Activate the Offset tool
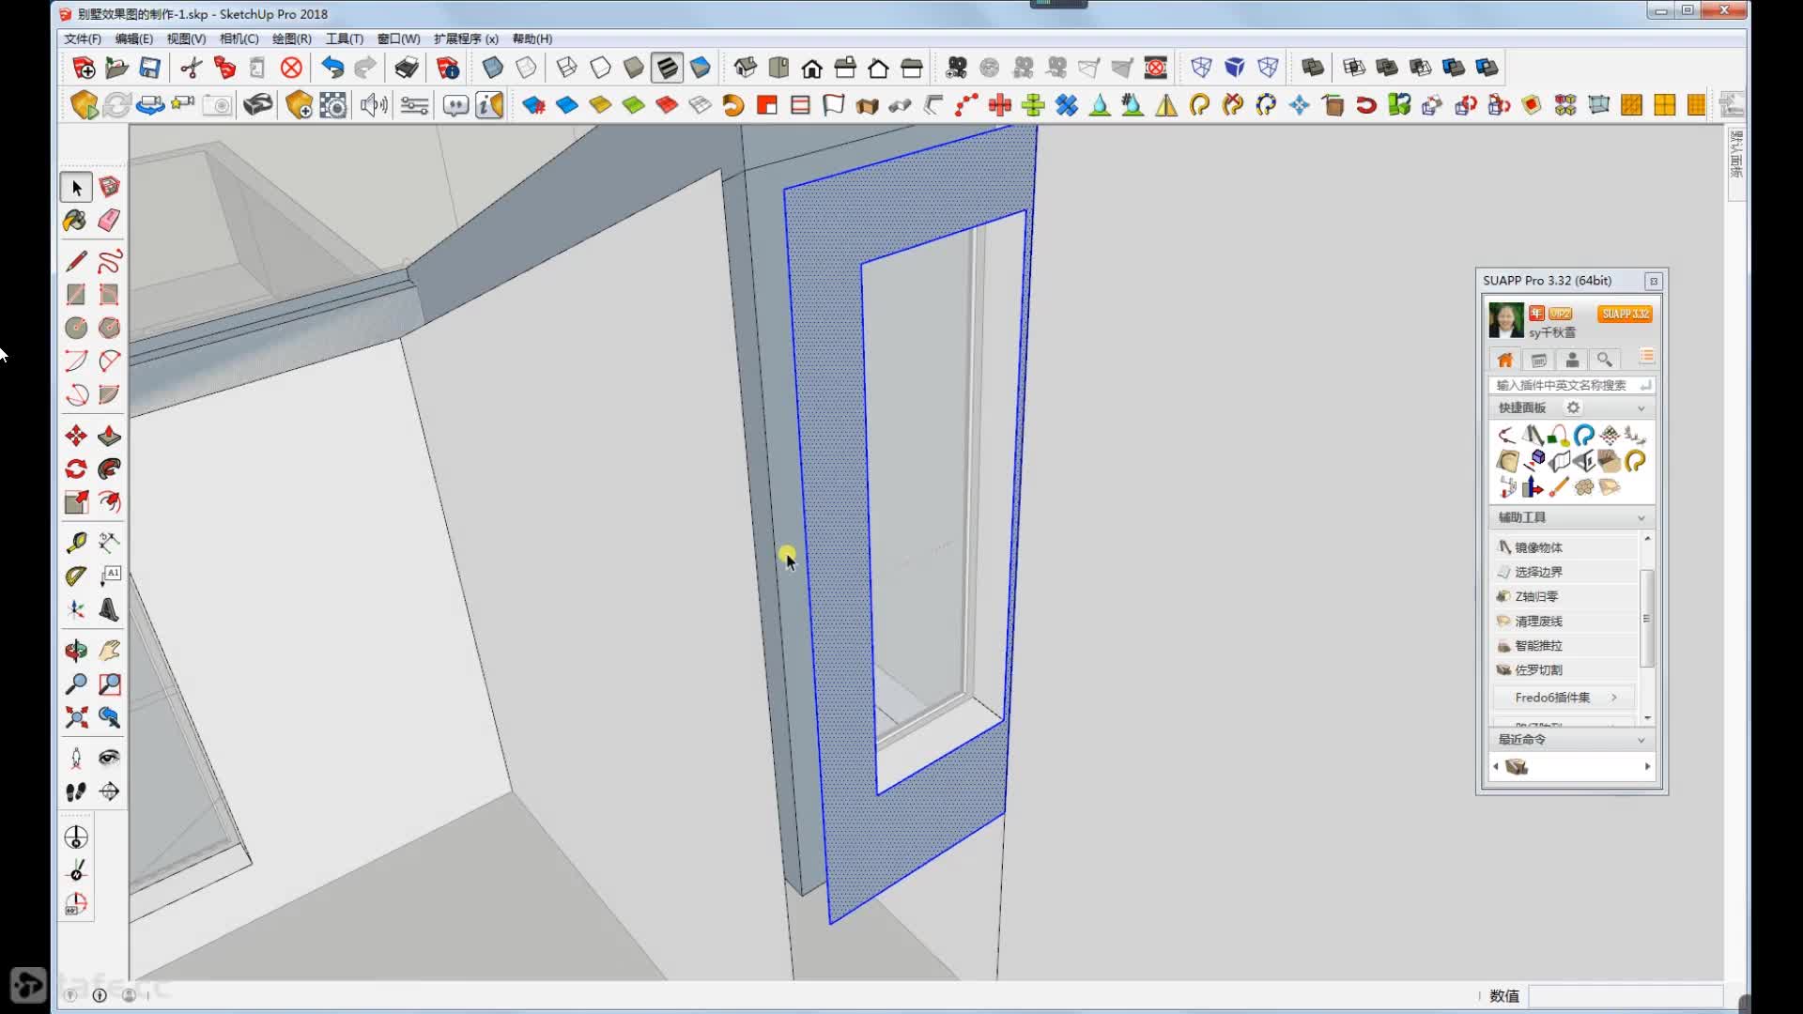This screenshot has height=1014, width=1803. pyautogui.click(x=109, y=502)
